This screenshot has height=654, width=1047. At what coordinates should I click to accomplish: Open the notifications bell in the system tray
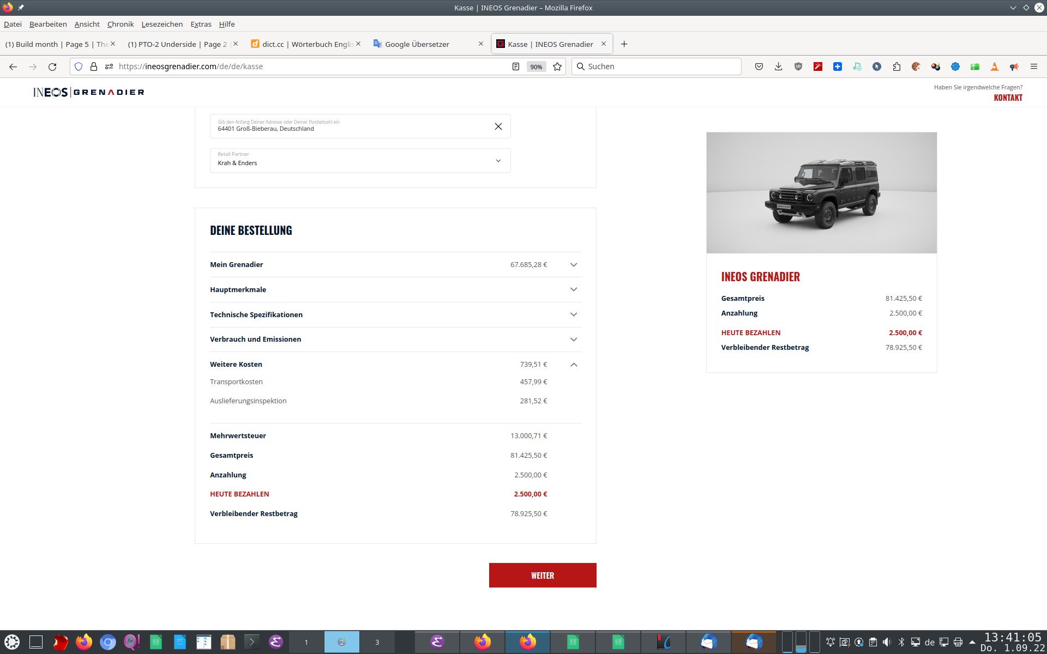click(830, 642)
